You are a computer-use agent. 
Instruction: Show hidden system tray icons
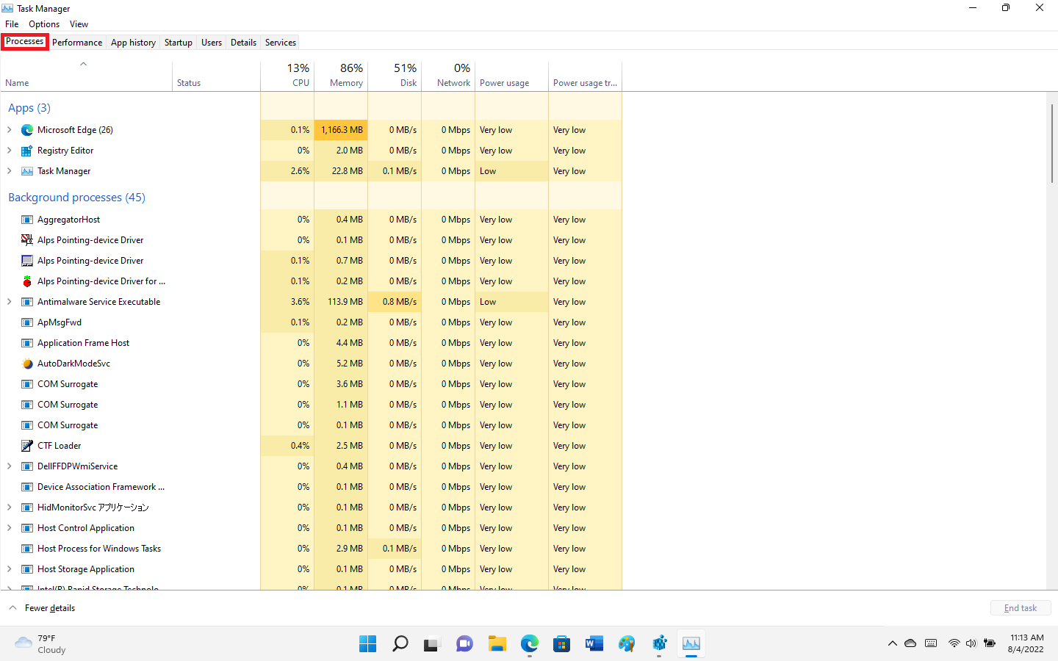tap(893, 643)
